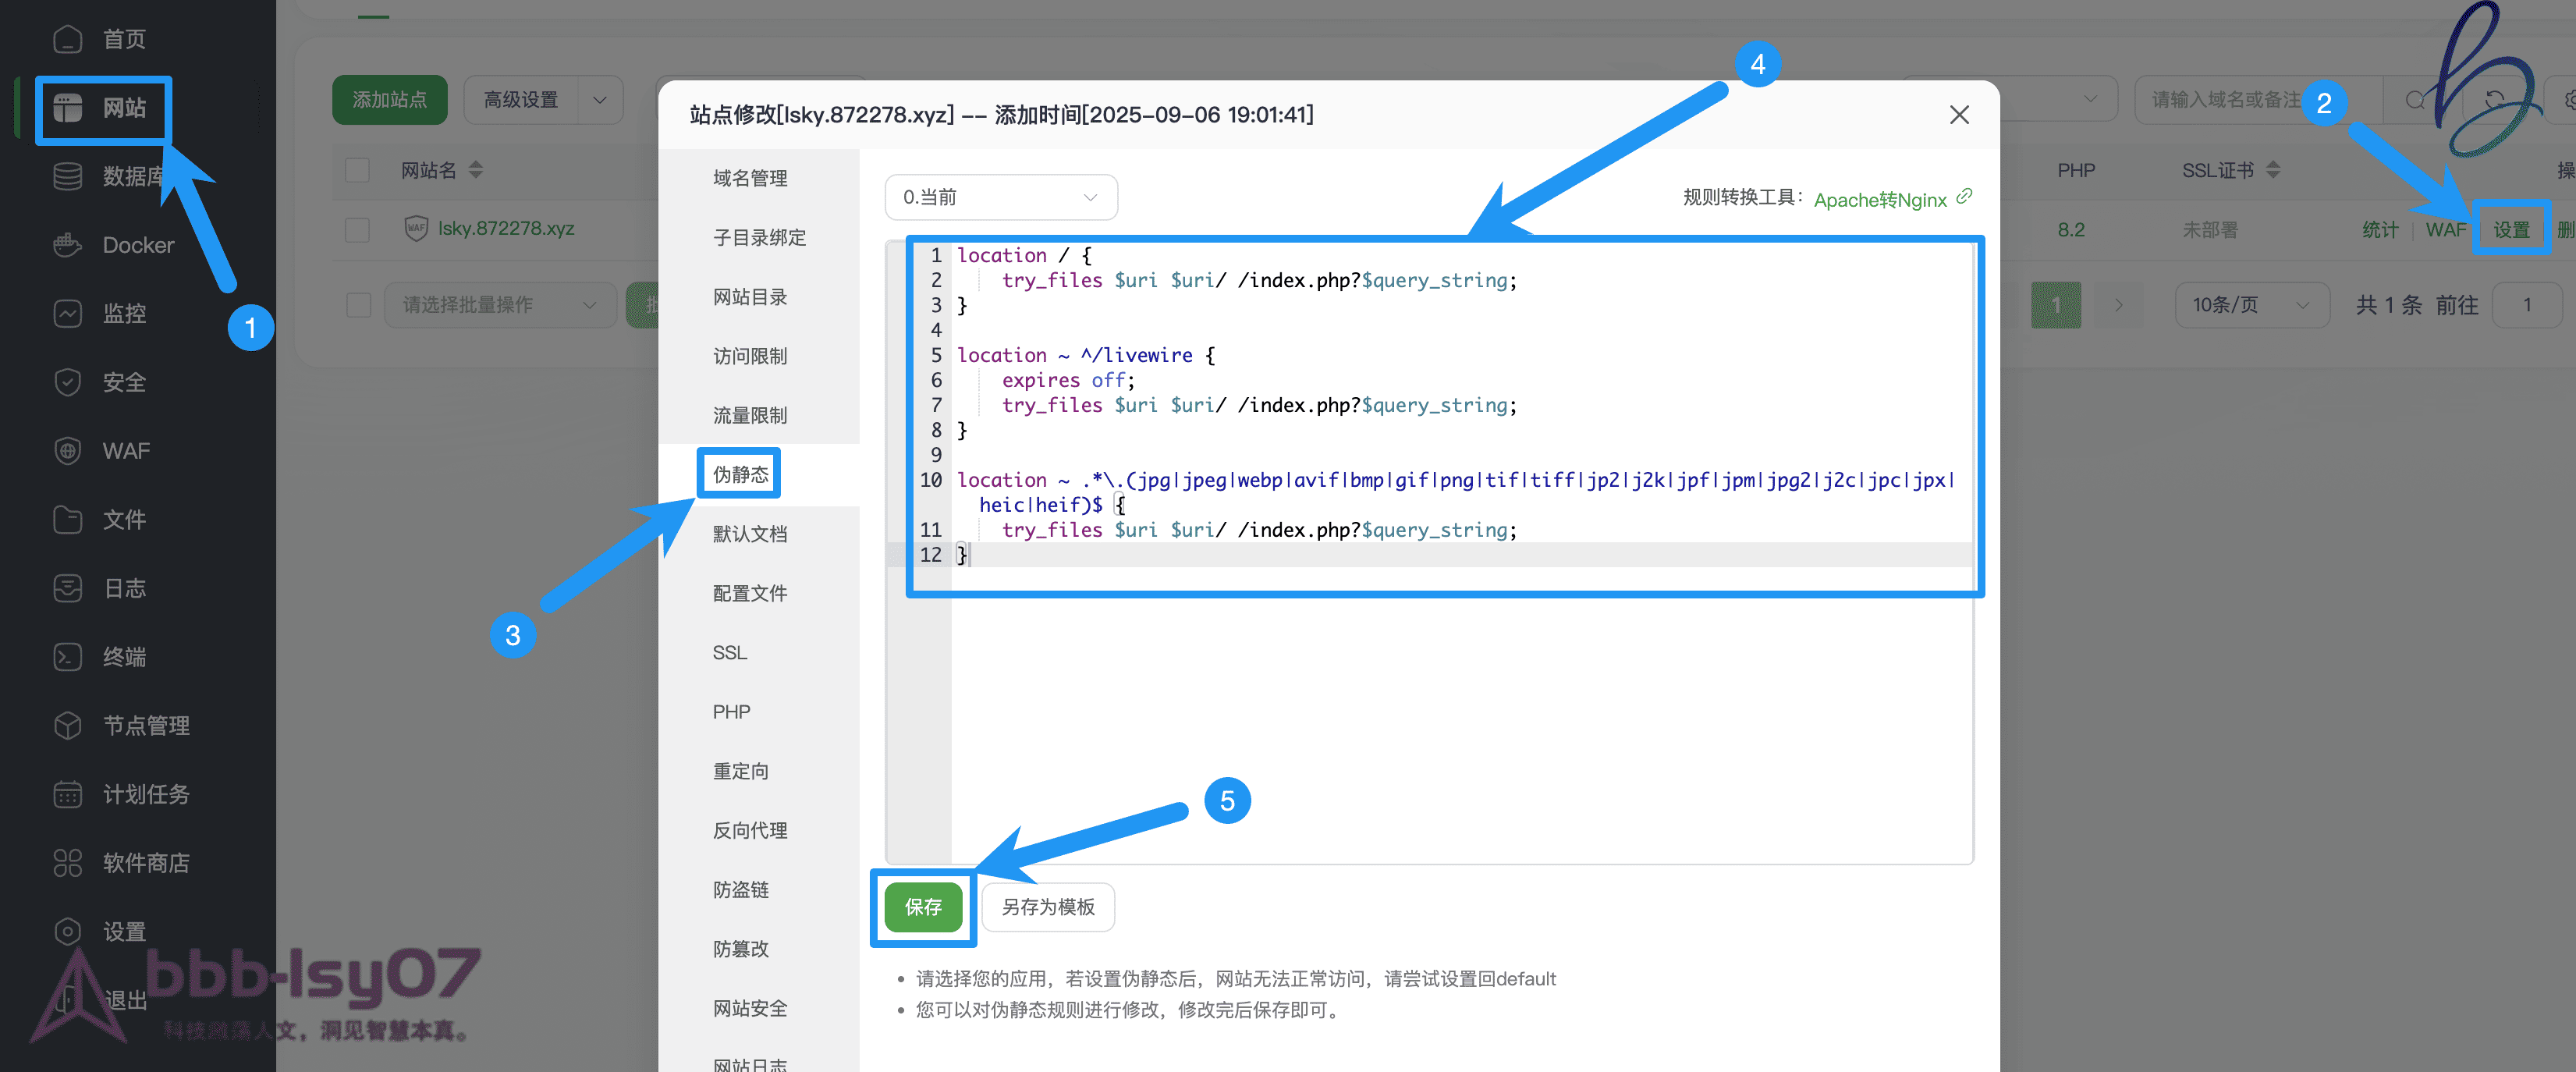2576x1072 pixels.
Task: Save rules as template via 另存为模板
Action: (1048, 907)
